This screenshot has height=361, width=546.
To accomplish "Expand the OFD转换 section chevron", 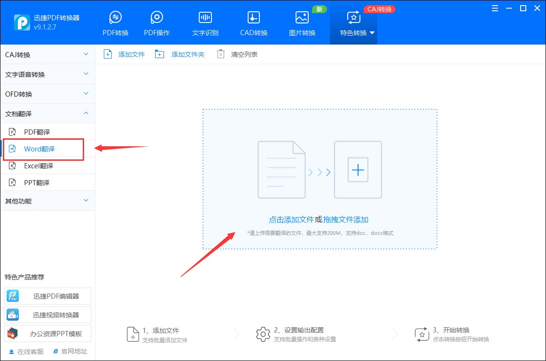I will 86,93.
